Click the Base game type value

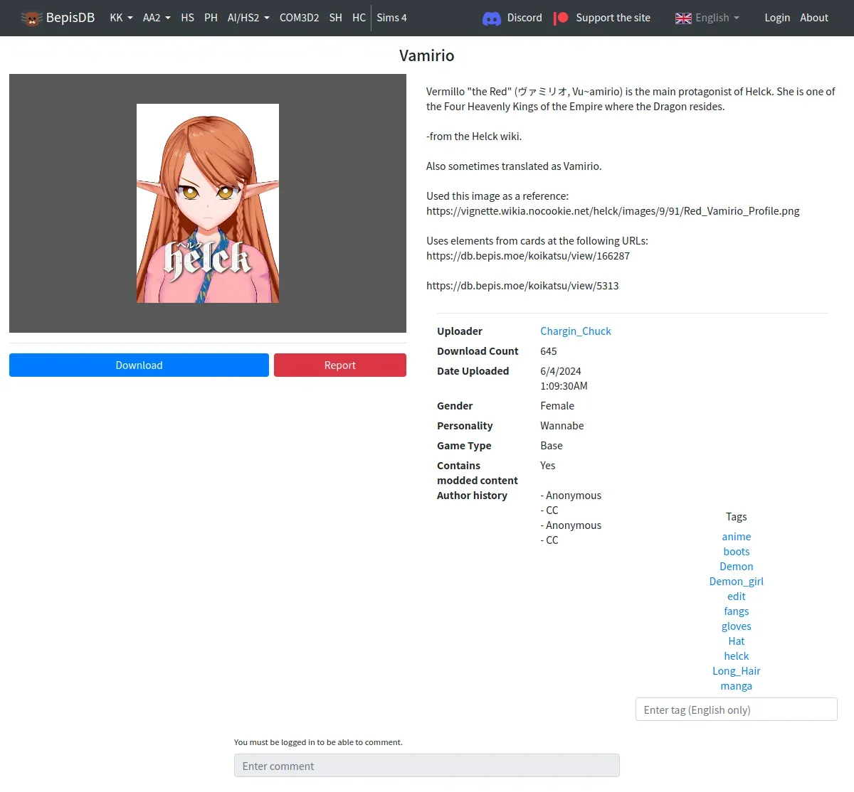552,446
